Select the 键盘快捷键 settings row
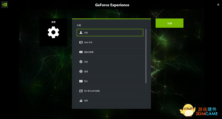 110,52
